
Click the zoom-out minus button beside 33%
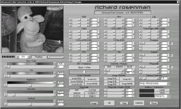(28, 57)
